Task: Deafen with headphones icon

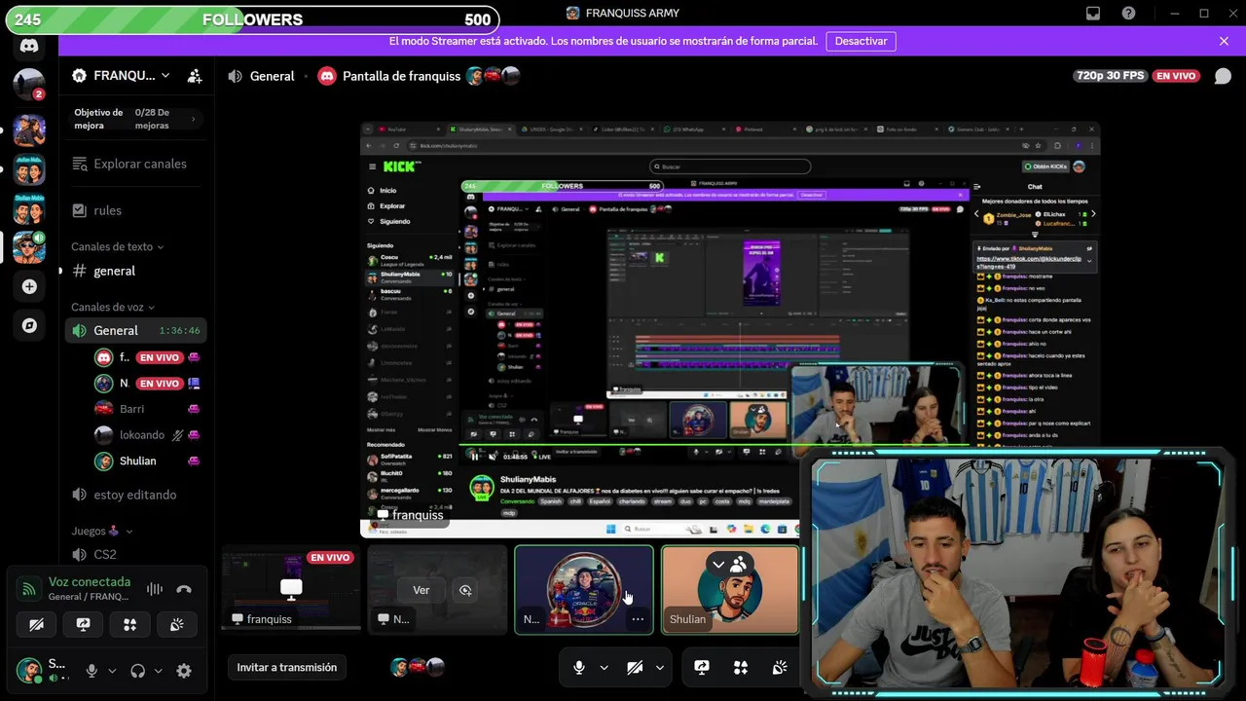Action: click(x=137, y=671)
